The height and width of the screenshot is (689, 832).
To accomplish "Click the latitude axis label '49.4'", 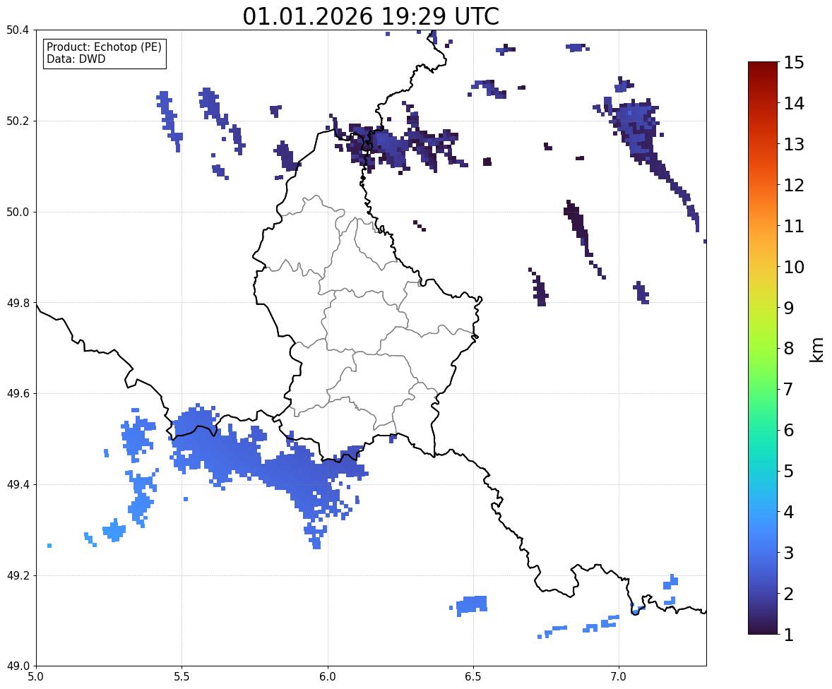I will click(18, 485).
